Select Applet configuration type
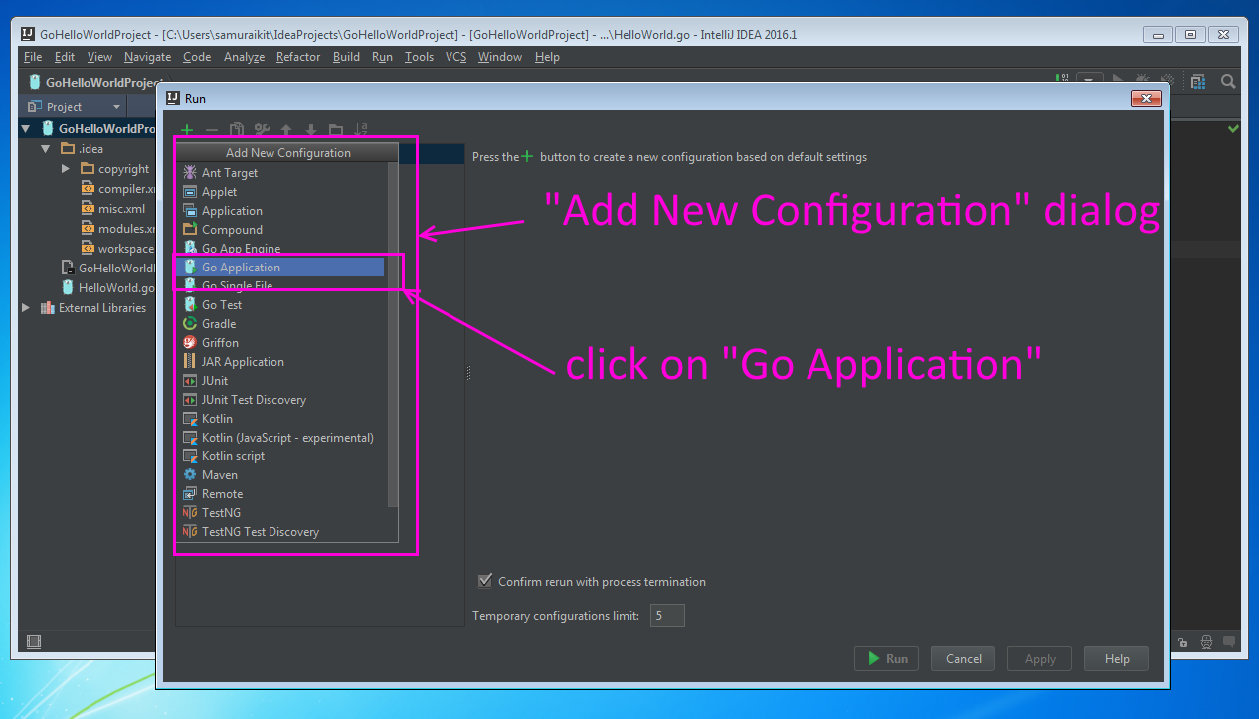This screenshot has width=1259, height=719. (279, 192)
